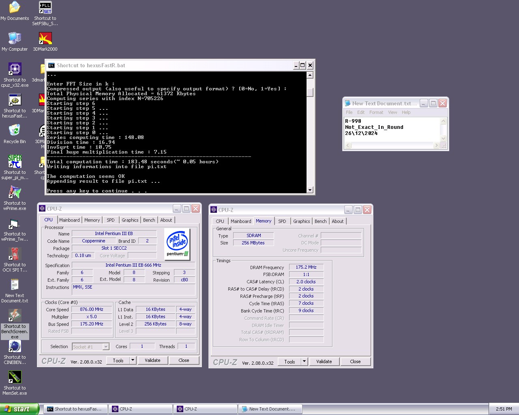The height and width of the screenshot is (415, 519).
Task: Click the system clock showing 2:51 PM
Action: (504, 409)
